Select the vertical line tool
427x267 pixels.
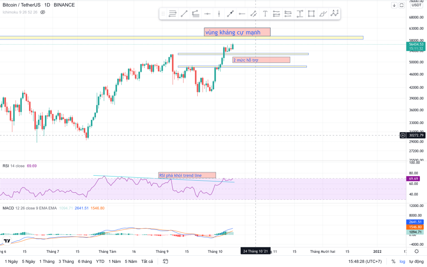click(x=219, y=14)
